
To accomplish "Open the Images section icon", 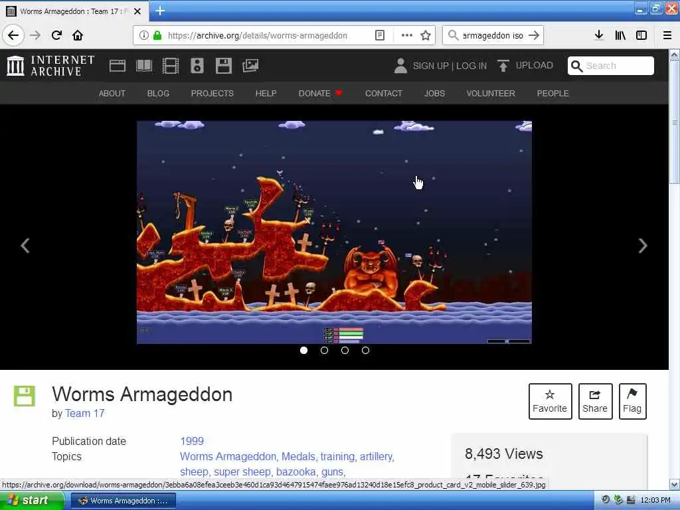I will pyautogui.click(x=250, y=66).
